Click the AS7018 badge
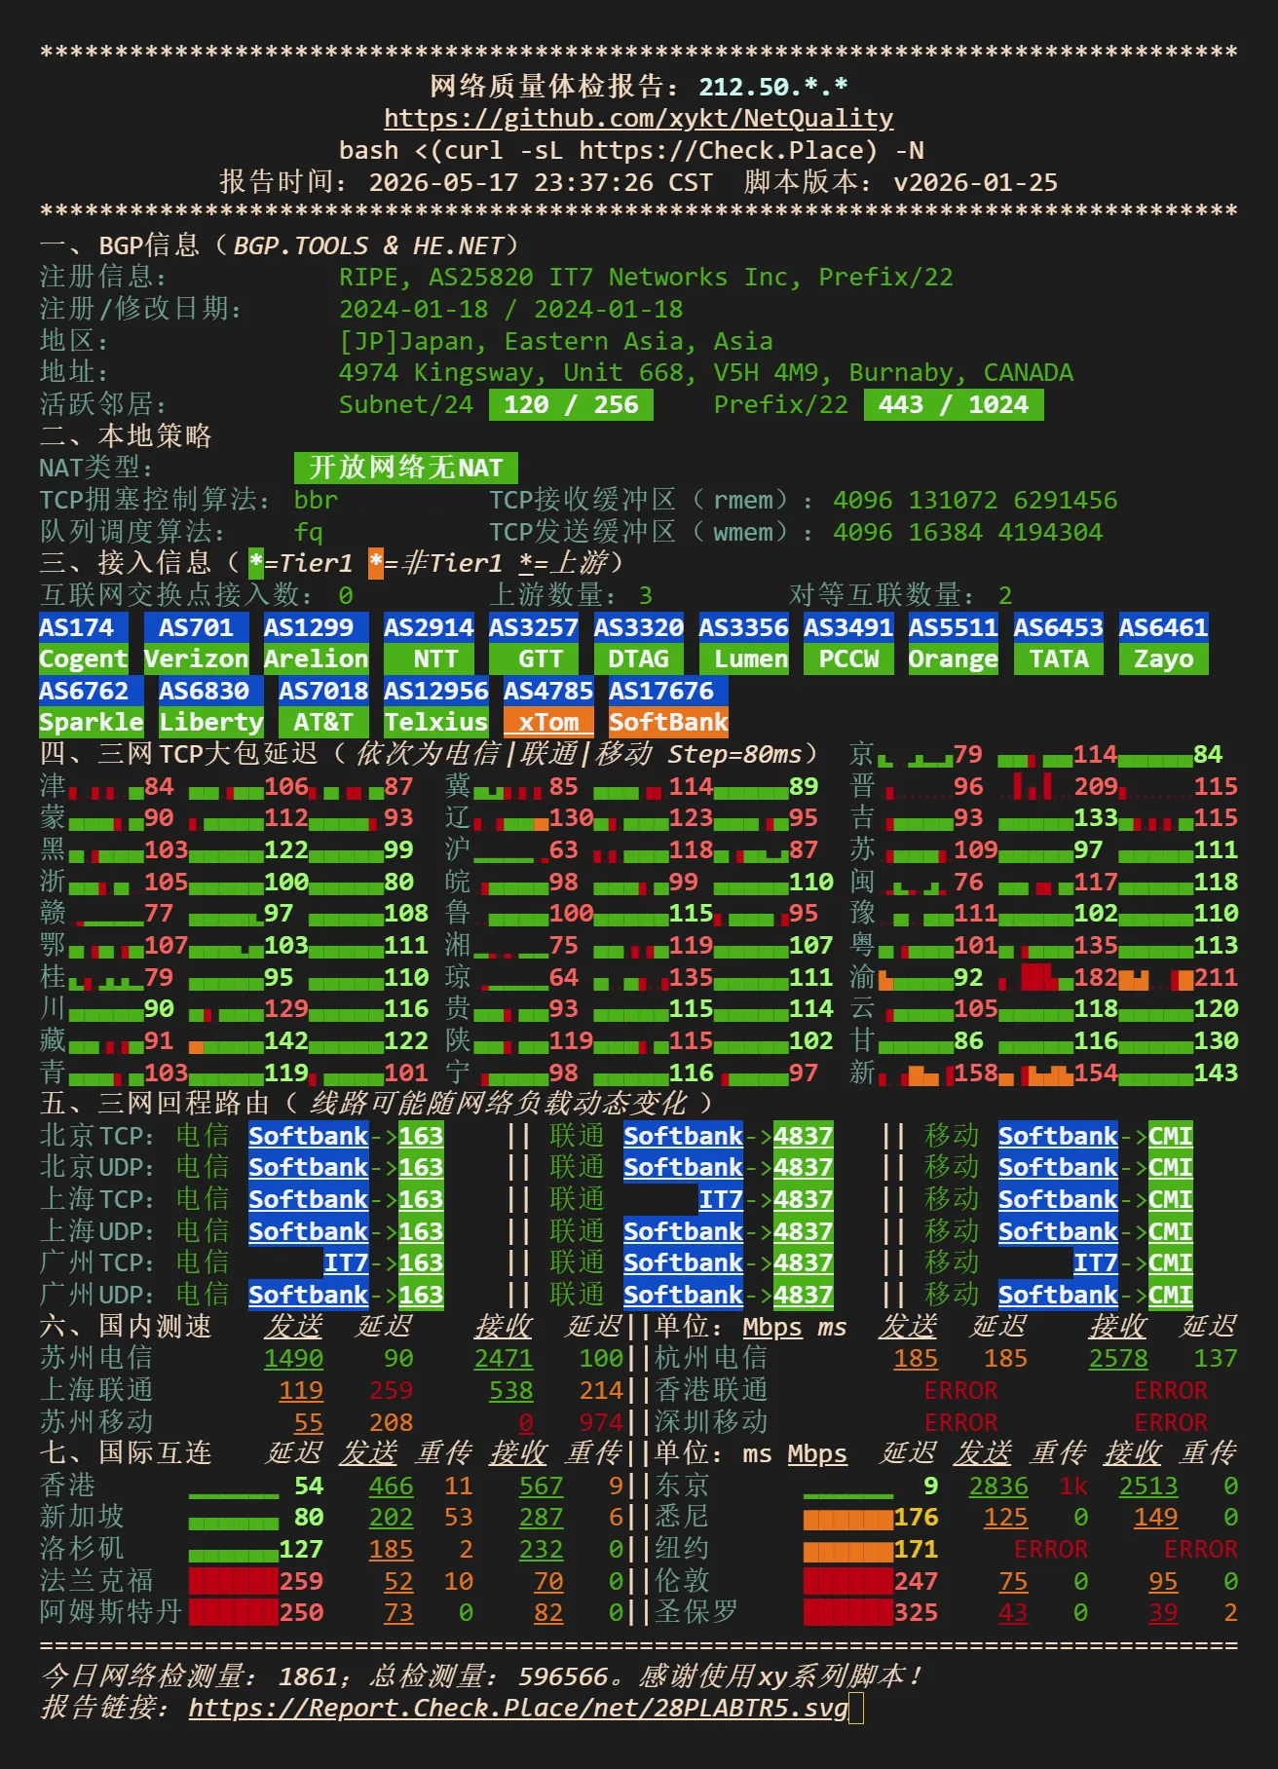This screenshot has height=1769, width=1278. pyautogui.click(x=323, y=691)
